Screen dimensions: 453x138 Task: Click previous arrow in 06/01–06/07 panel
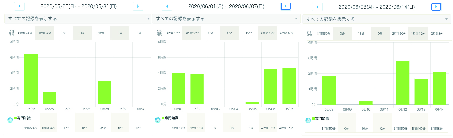pyautogui.click(x=167, y=6)
